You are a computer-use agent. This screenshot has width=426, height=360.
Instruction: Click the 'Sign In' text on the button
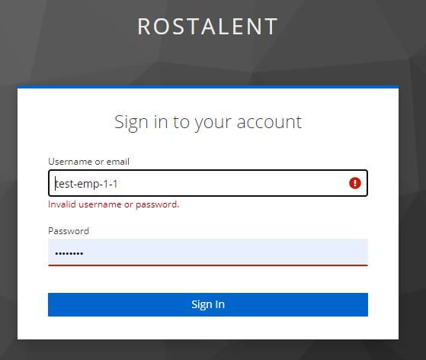(208, 304)
